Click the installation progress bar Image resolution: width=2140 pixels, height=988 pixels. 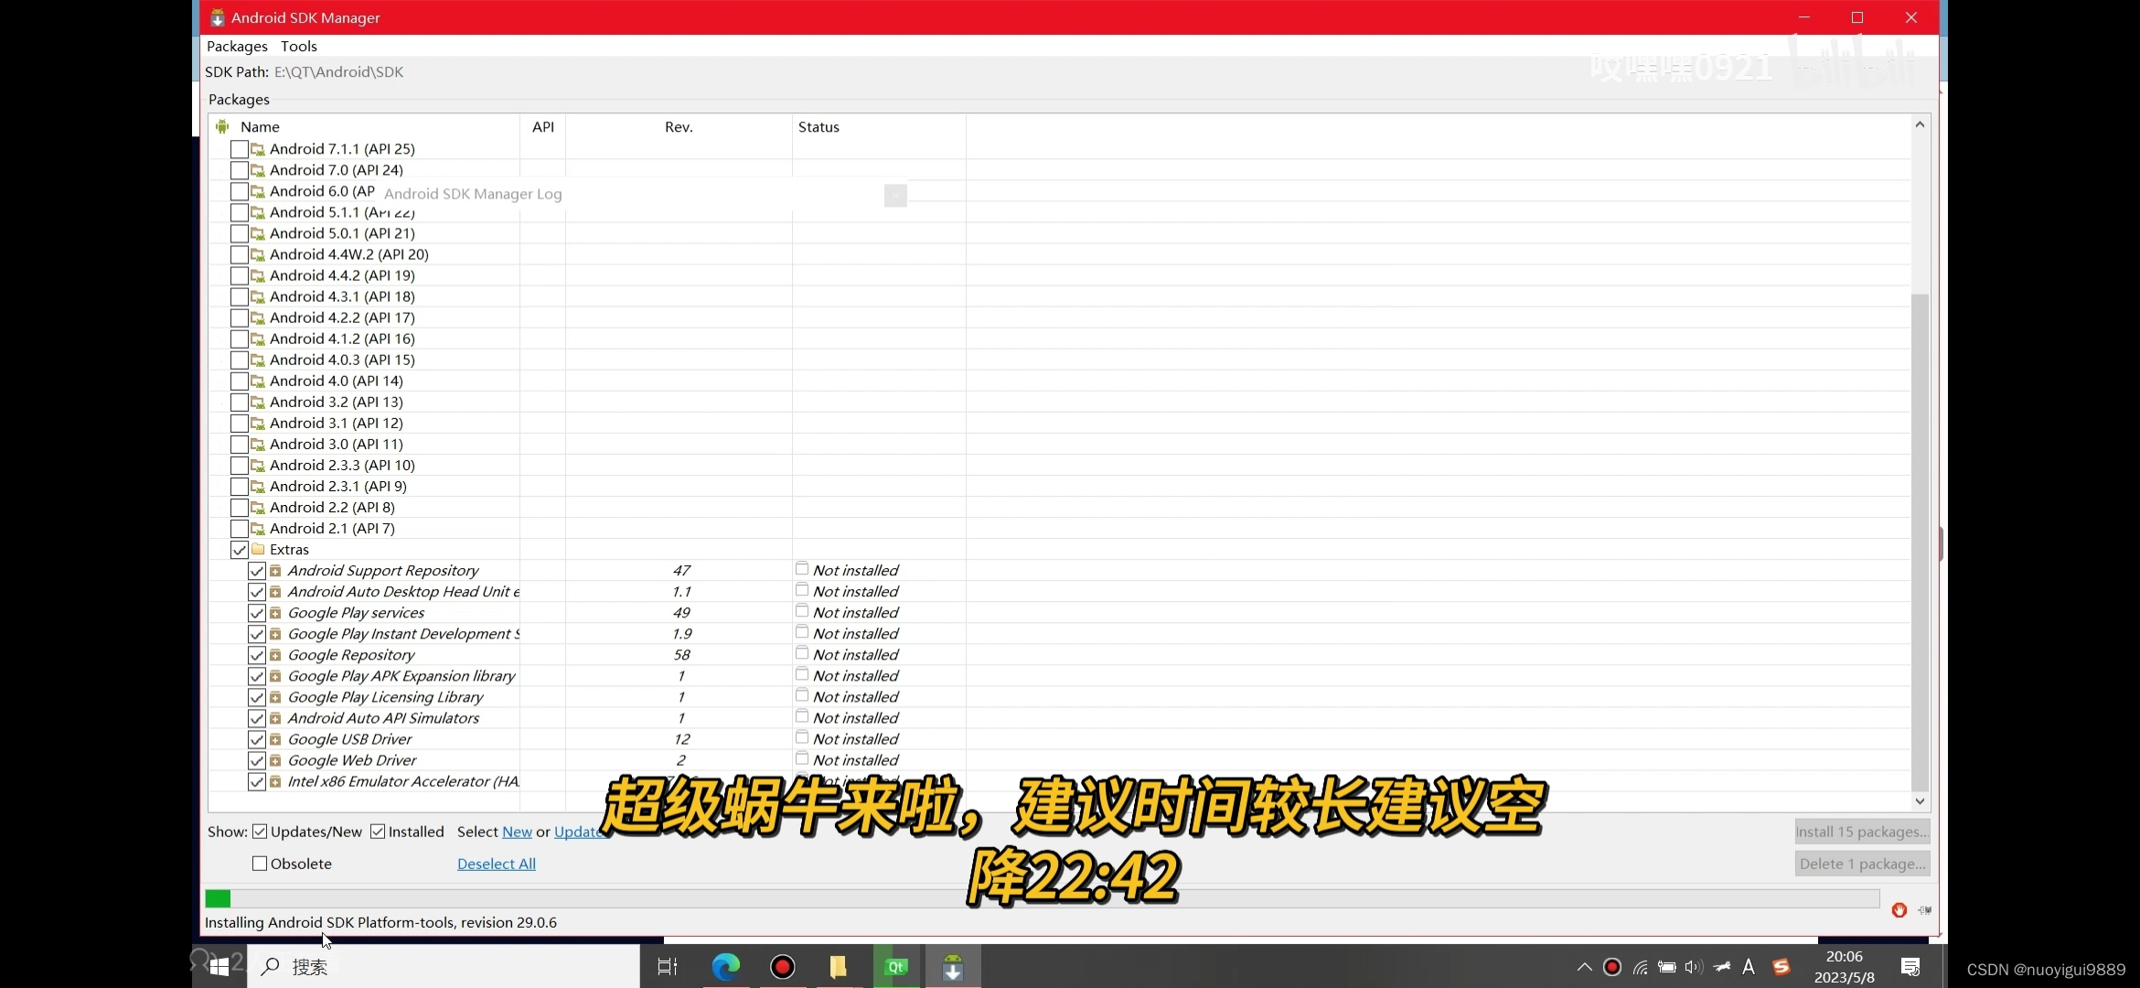[x=1042, y=898]
